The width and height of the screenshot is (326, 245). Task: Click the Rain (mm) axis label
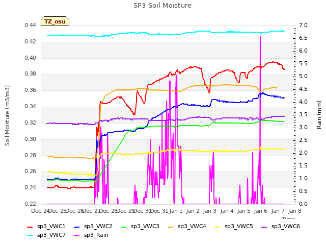click(x=319, y=115)
